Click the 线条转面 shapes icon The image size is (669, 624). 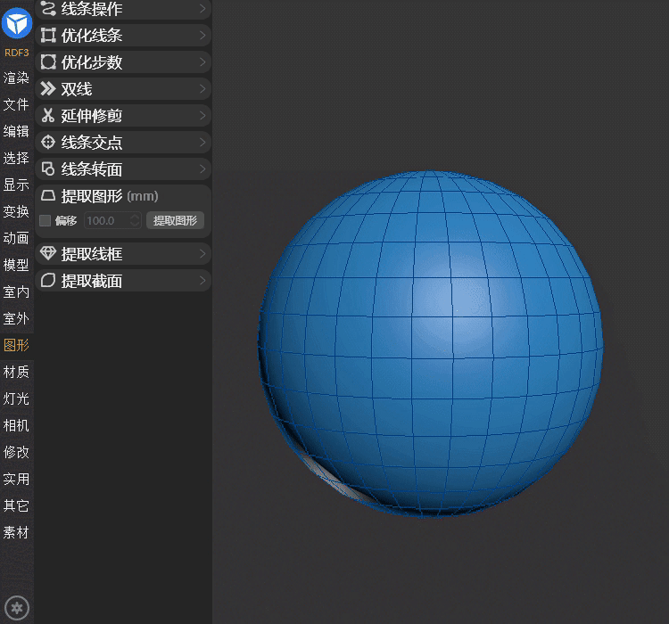(48, 168)
